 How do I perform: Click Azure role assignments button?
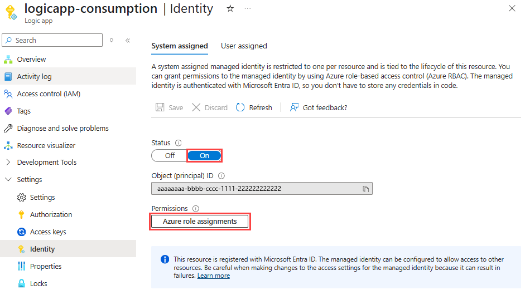click(x=200, y=222)
